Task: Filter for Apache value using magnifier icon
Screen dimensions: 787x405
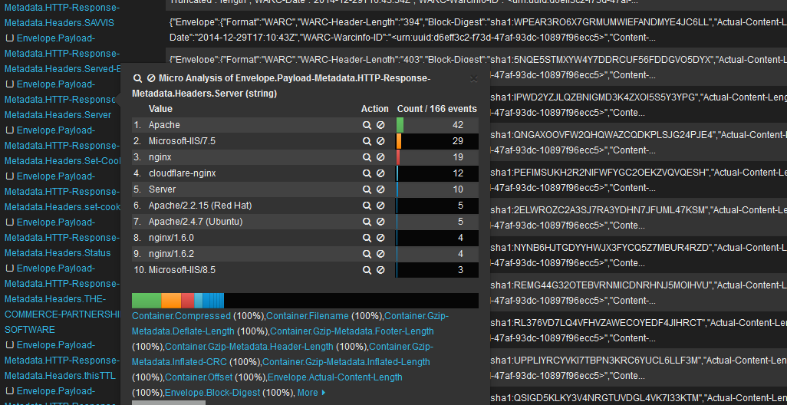Action: 367,125
